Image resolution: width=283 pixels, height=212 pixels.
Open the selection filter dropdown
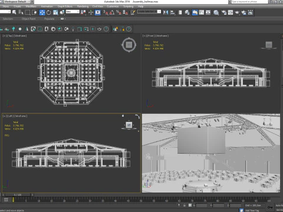pos(5,12)
